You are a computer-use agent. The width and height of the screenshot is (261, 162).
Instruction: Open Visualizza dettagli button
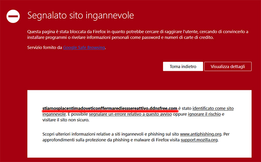point(228,66)
